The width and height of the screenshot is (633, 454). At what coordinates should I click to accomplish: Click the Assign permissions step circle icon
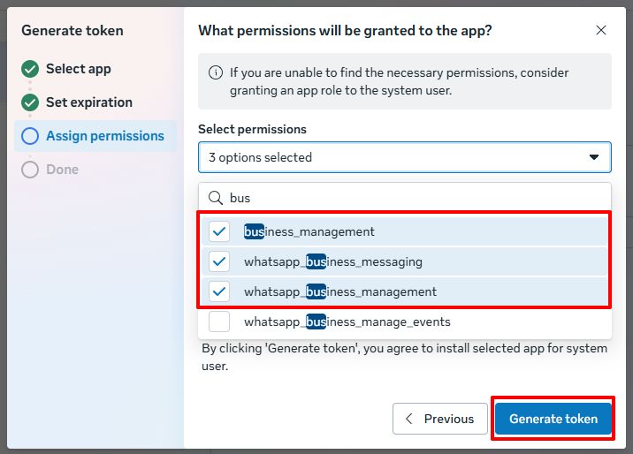[30, 136]
